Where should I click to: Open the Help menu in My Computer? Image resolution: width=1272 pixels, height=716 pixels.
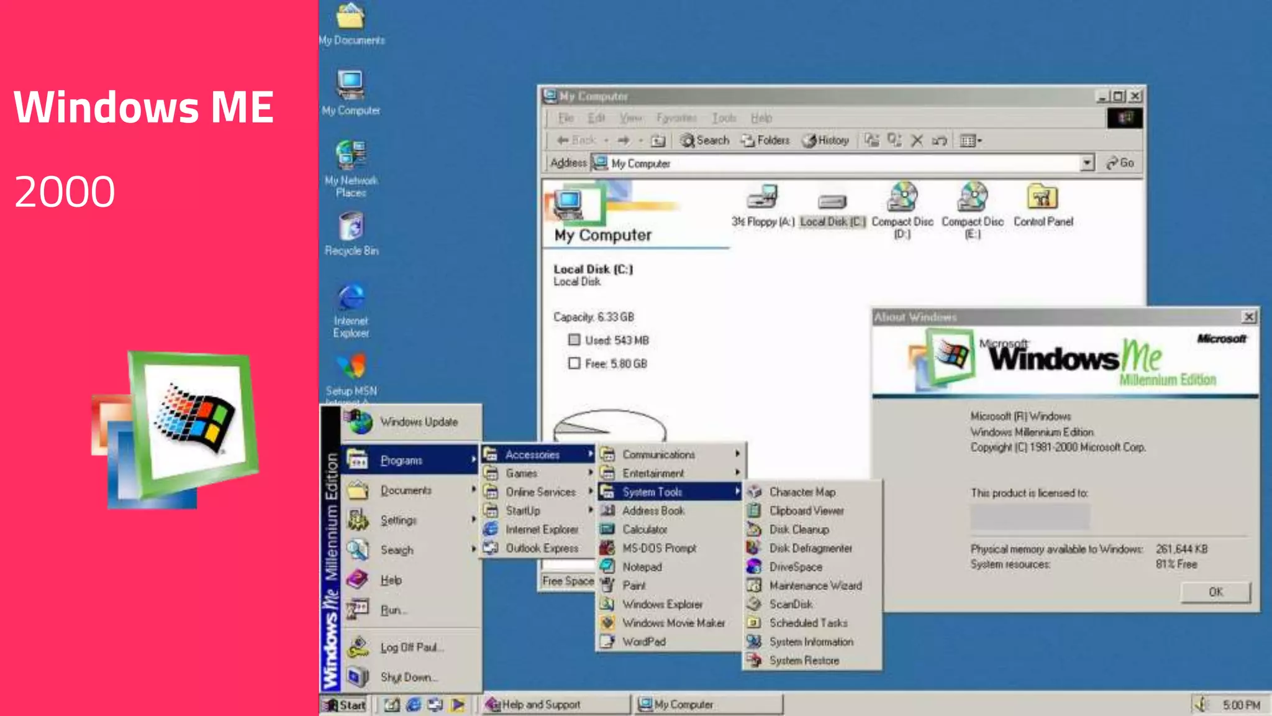(x=761, y=118)
